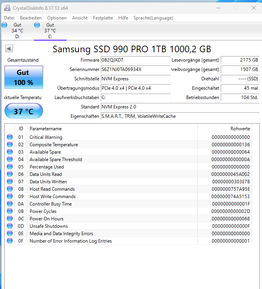Click the Seriennummer field S6Z1NJ0TA06934X
This screenshot has height=289, width=262.
[135, 69]
